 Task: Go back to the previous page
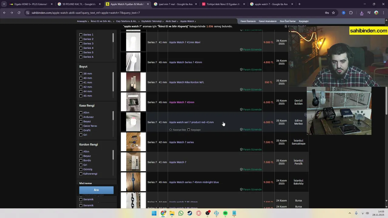[4, 13]
